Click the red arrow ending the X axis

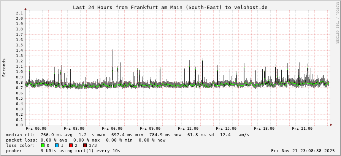[331, 125]
